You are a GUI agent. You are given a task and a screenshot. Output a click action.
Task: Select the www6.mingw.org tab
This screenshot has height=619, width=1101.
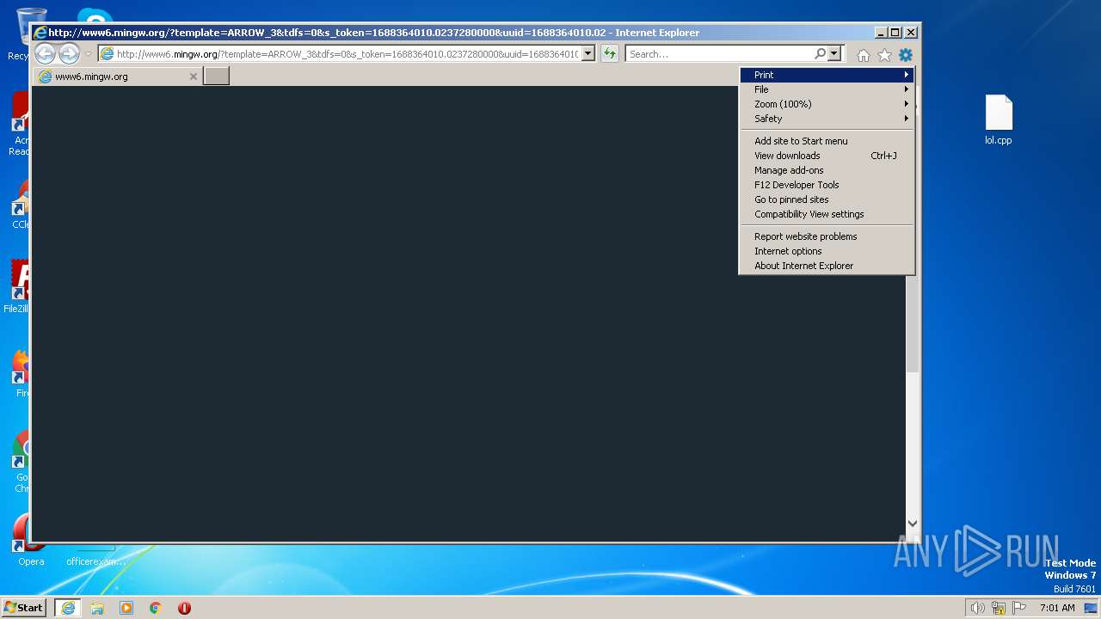point(117,77)
